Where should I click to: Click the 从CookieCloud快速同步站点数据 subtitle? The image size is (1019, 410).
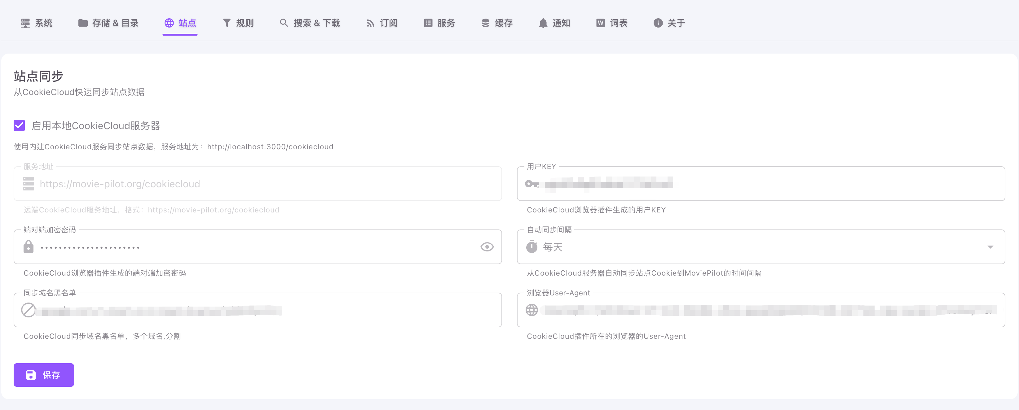(x=79, y=92)
